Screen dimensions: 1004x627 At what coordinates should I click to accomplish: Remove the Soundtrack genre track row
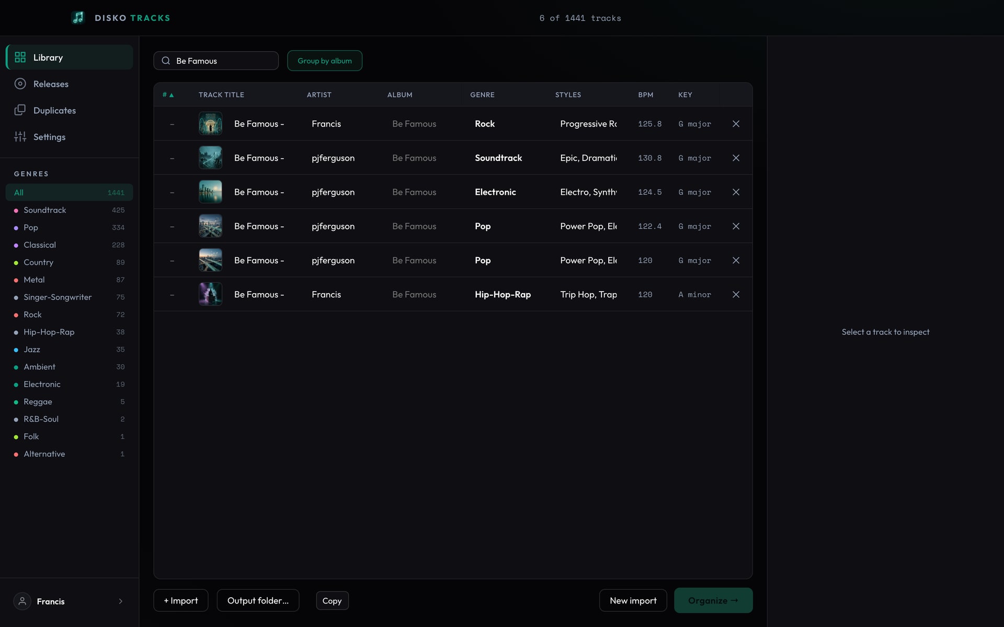736,158
